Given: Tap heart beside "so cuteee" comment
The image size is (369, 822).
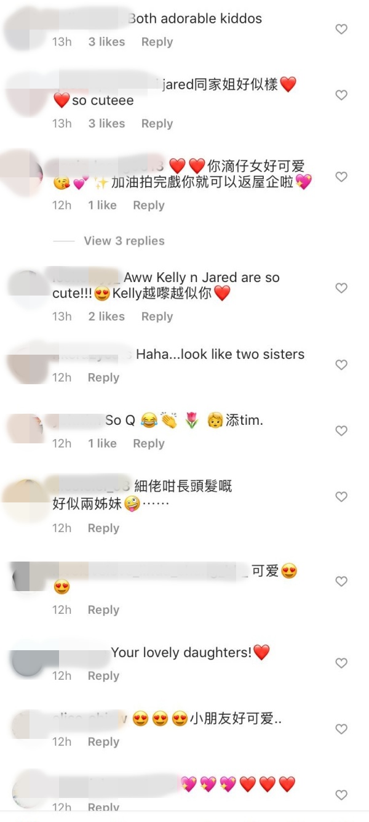Looking at the screenshot, I should (x=341, y=95).
